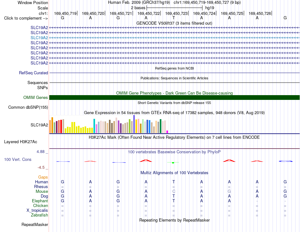Image resolution: width=300 pixels, height=232 pixels.
Task: Click the tallest purple GTEx expression bar
Action: (x=134, y=124)
